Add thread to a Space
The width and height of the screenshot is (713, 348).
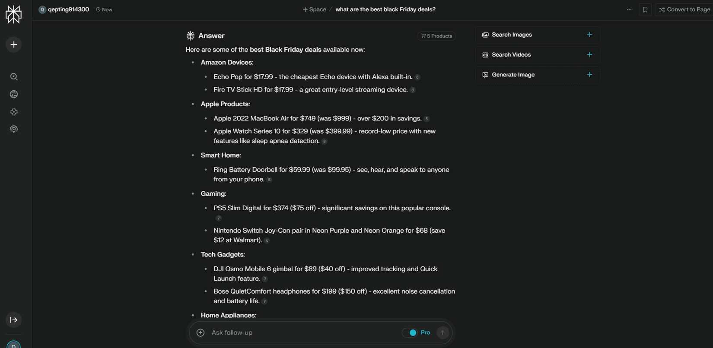click(314, 9)
